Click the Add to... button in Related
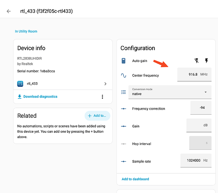Viewport: 218px width, 193px height. click(97, 116)
